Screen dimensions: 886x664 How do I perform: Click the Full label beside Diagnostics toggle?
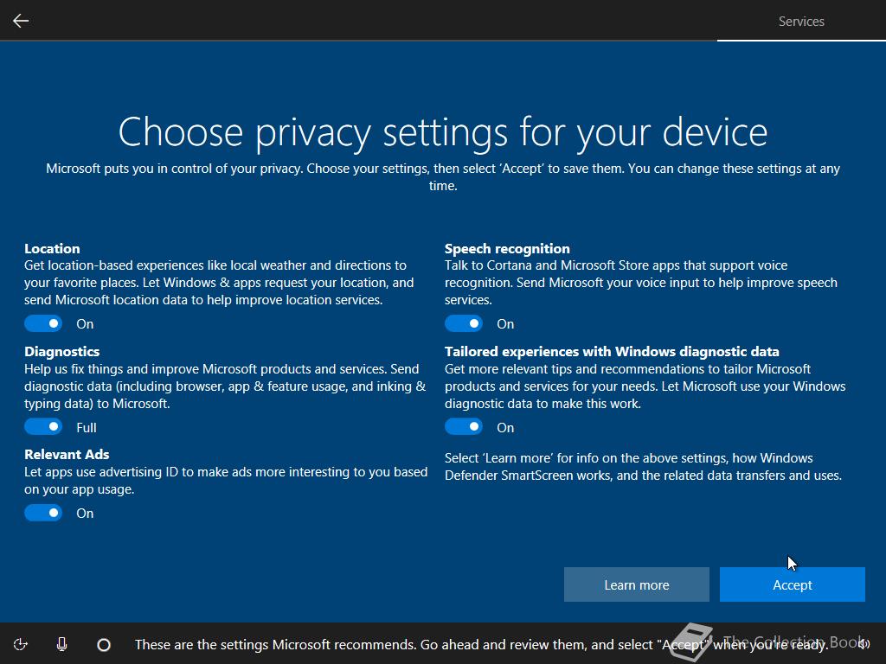[x=87, y=427]
